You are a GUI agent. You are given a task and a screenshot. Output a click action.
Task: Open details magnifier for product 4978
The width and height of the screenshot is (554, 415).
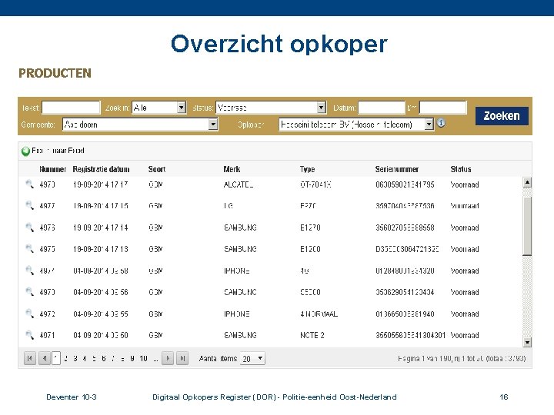pyautogui.click(x=29, y=184)
